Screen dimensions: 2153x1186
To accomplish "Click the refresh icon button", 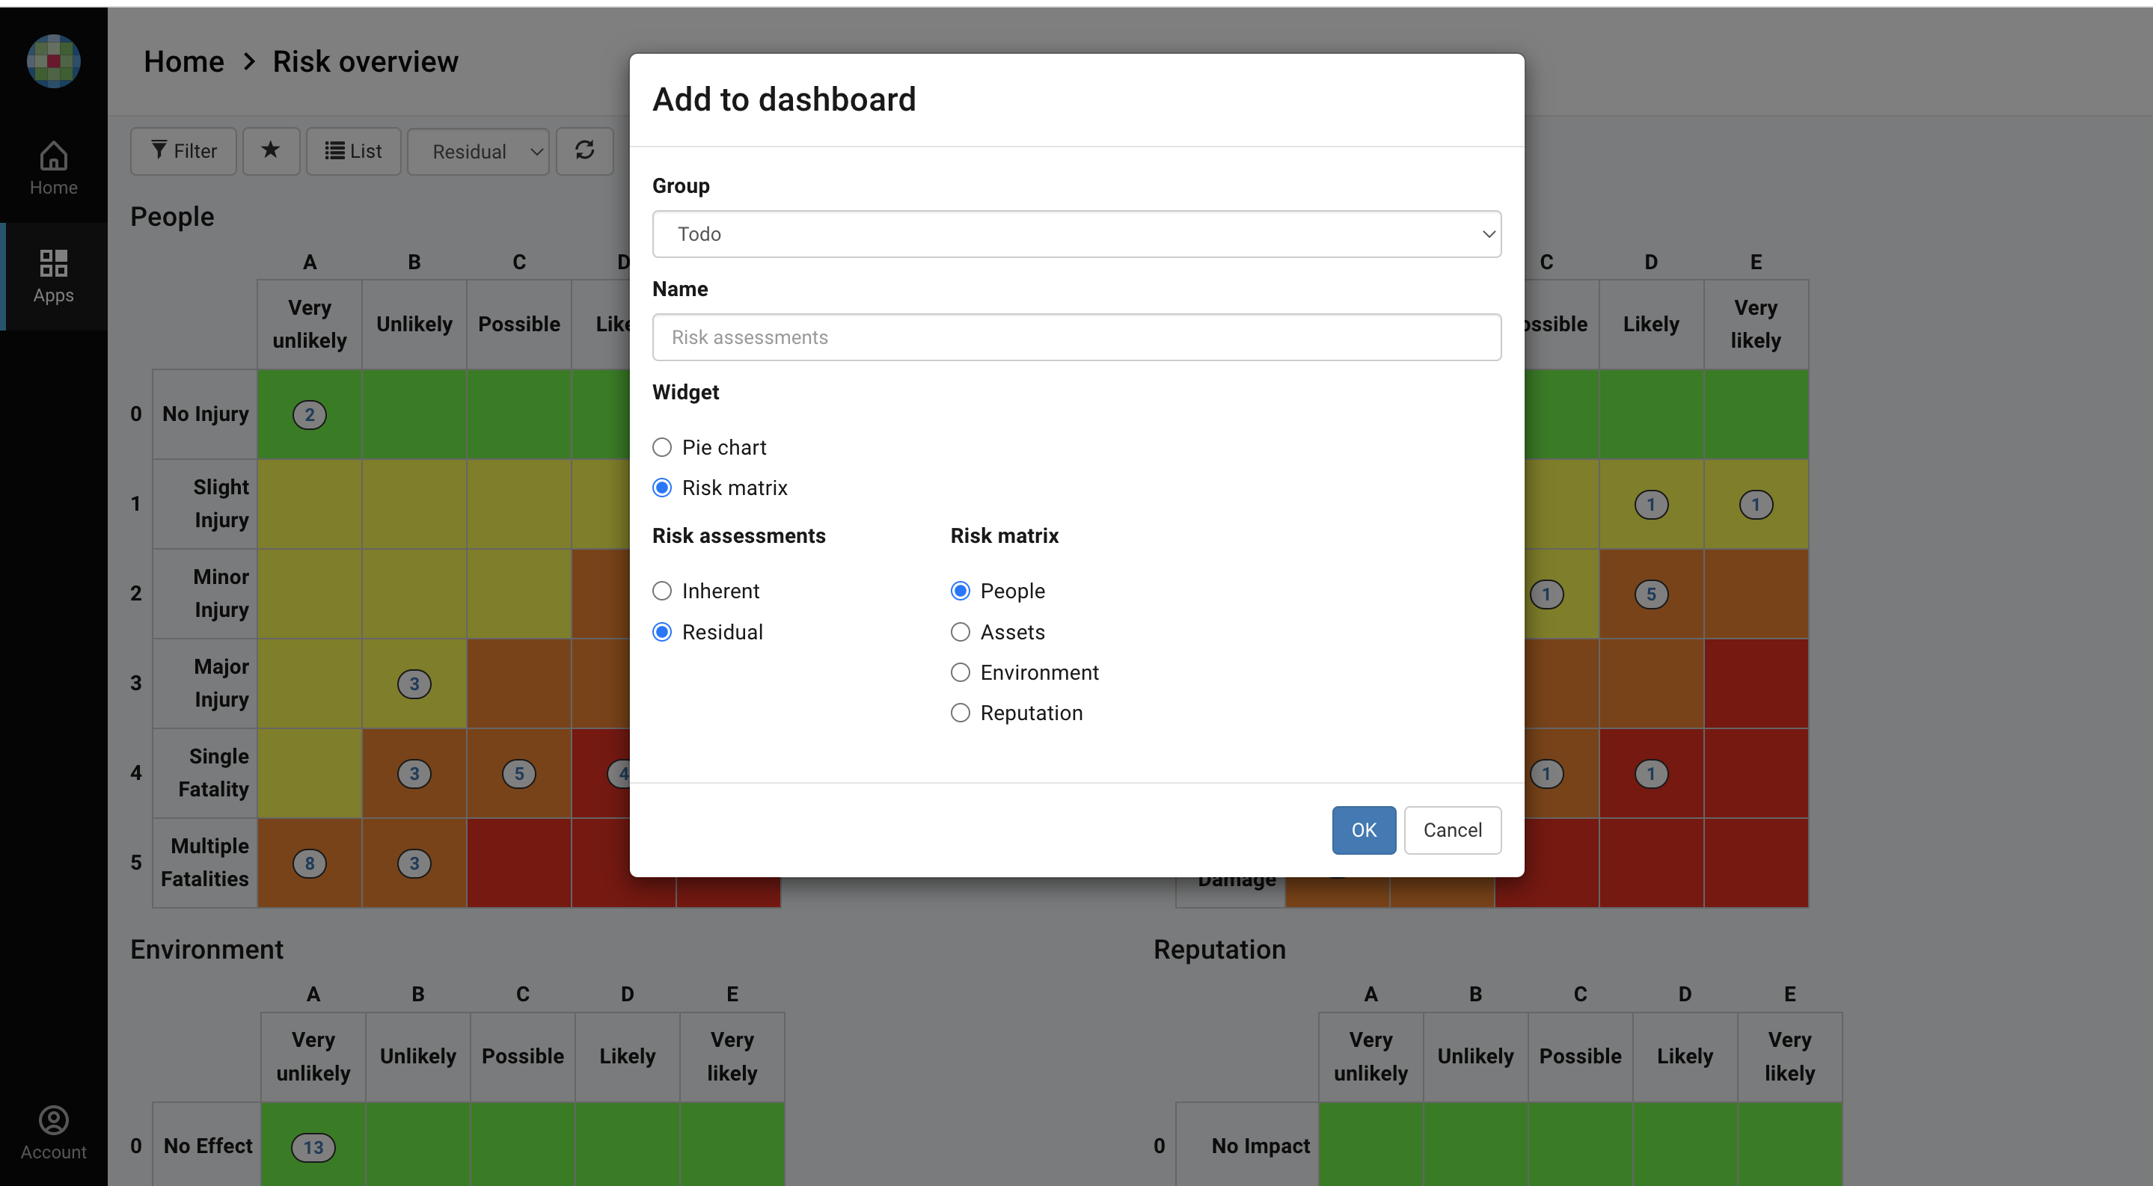I will [585, 151].
